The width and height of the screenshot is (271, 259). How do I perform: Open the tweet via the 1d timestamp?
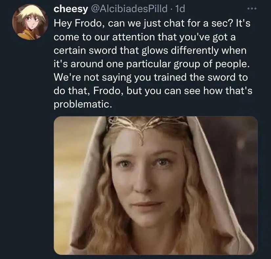point(181,9)
